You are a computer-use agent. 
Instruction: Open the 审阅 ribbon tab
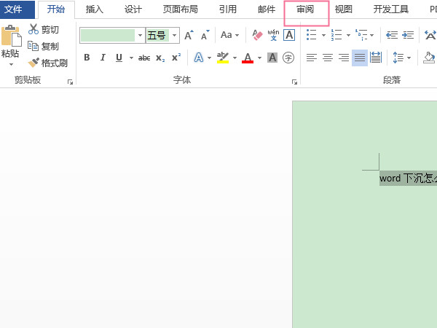click(x=306, y=9)
